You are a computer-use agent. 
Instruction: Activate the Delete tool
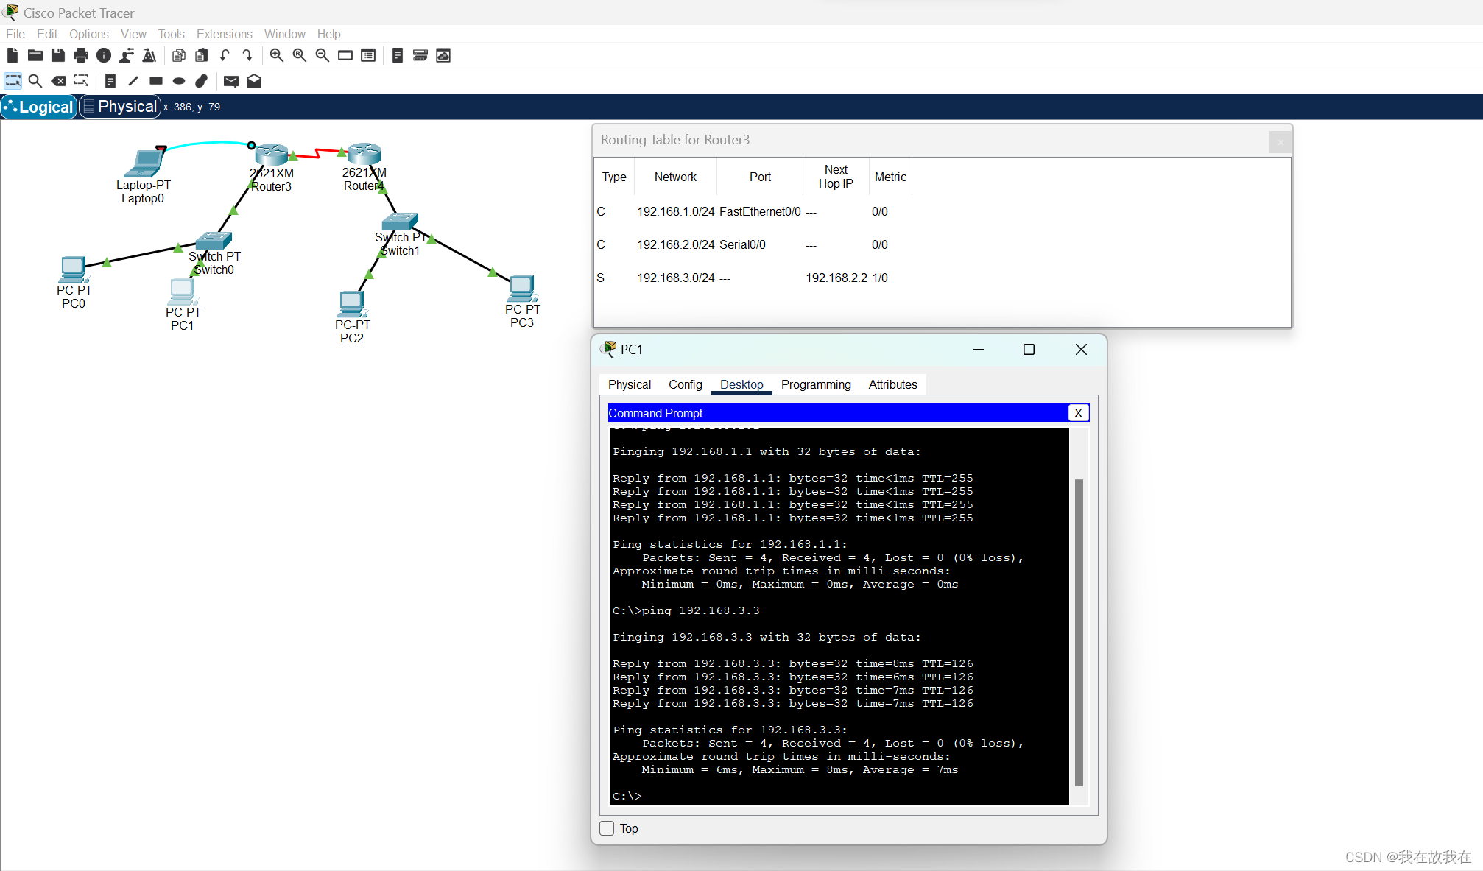click(x=58, y=81)
